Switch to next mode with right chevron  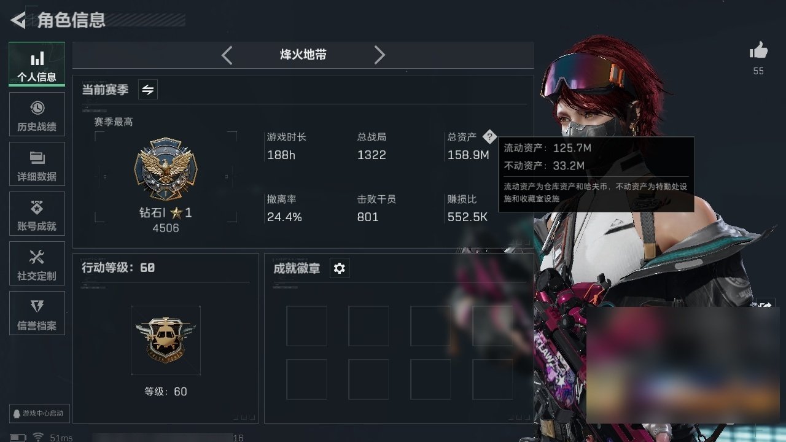(x=379, y=55)
